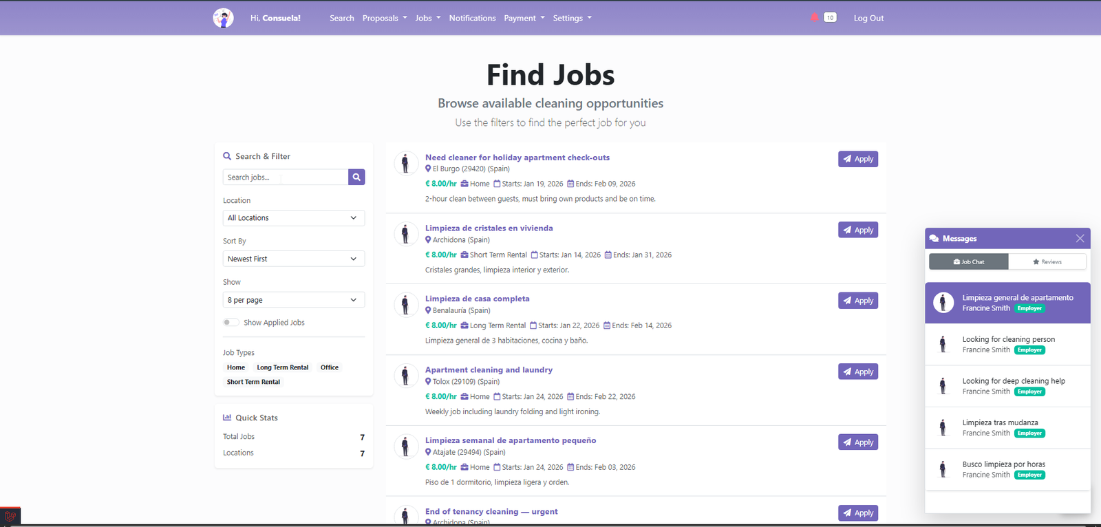Click Consuela's profile avatar in navbar
Screen dimensions: 1101x527
coord(223,18)
